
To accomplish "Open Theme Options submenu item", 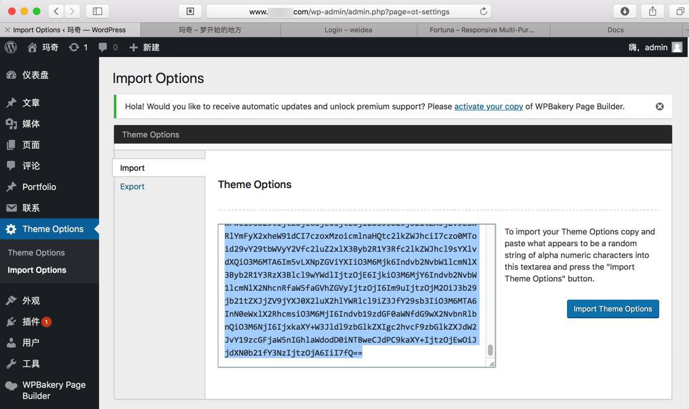I will pyautogui.click(x=36, y=253).
